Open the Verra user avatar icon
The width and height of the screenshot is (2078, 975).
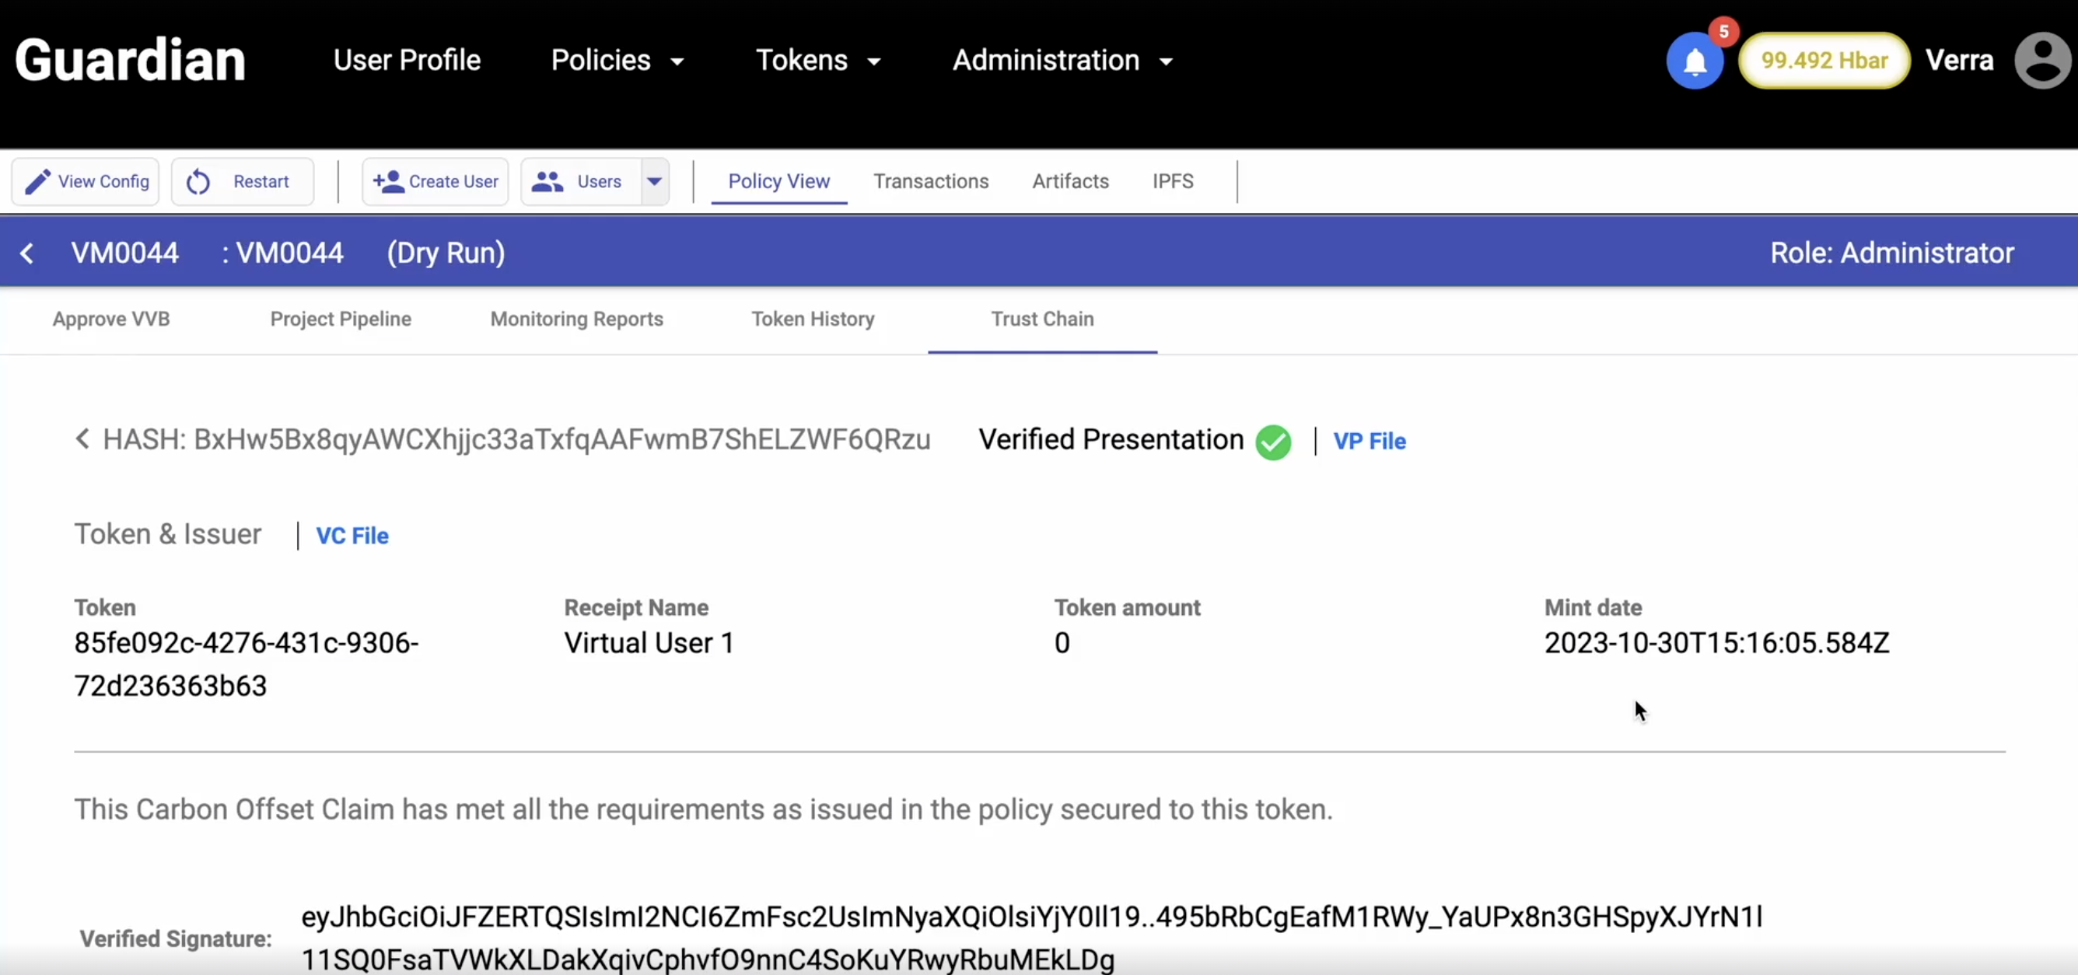coord(2041,61)
